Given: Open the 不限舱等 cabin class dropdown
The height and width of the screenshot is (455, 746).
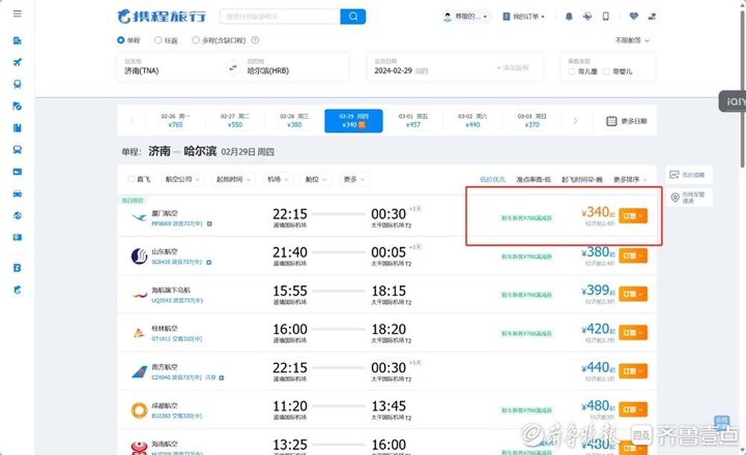Looking at the screenshot, I should tap(632, 40).
